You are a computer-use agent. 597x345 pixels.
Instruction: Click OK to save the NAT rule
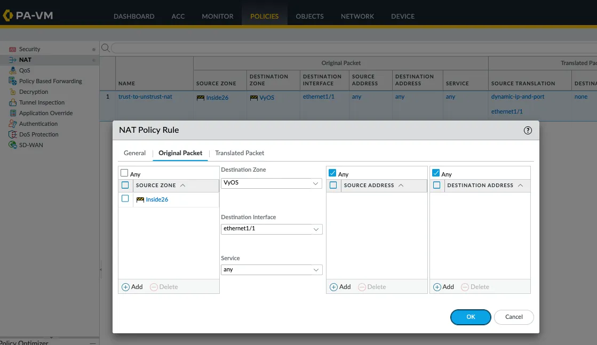click(x=470, y=317)
